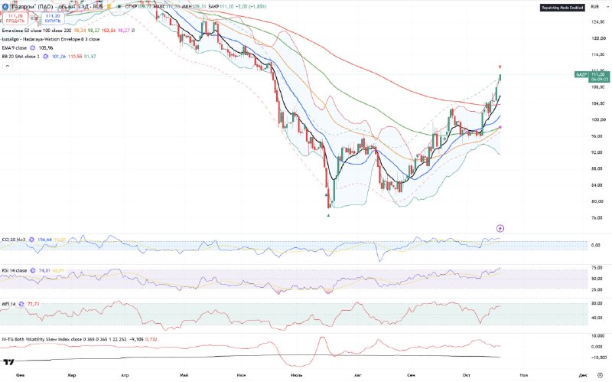Select the EMA 9 close legend
The height and width of the screenshot is (382, 612).
15,47
